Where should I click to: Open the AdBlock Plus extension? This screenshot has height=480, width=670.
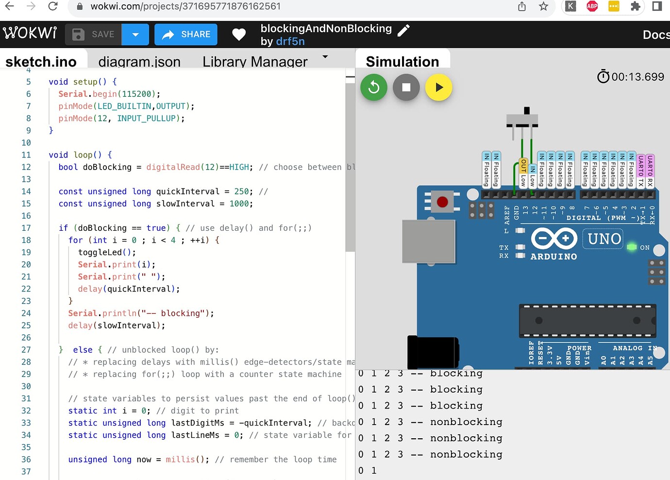point(592,7)
